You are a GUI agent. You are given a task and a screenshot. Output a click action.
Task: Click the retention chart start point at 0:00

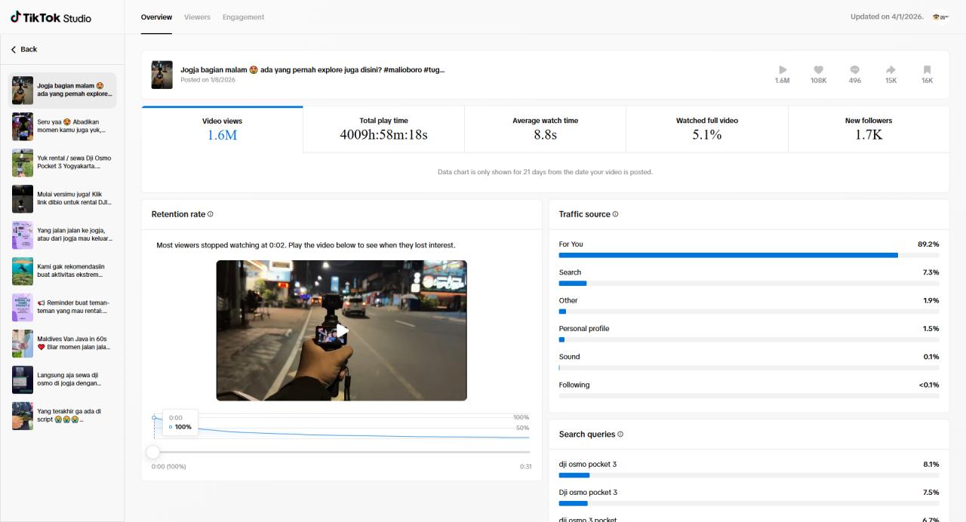154,417
